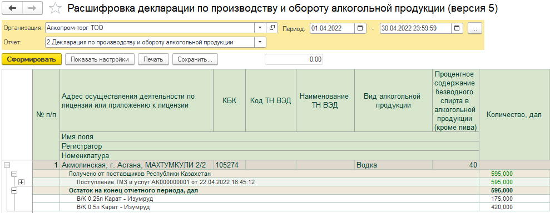
Task: Click the Печать button
Action: pyautogui.click(x=153, y=59)
